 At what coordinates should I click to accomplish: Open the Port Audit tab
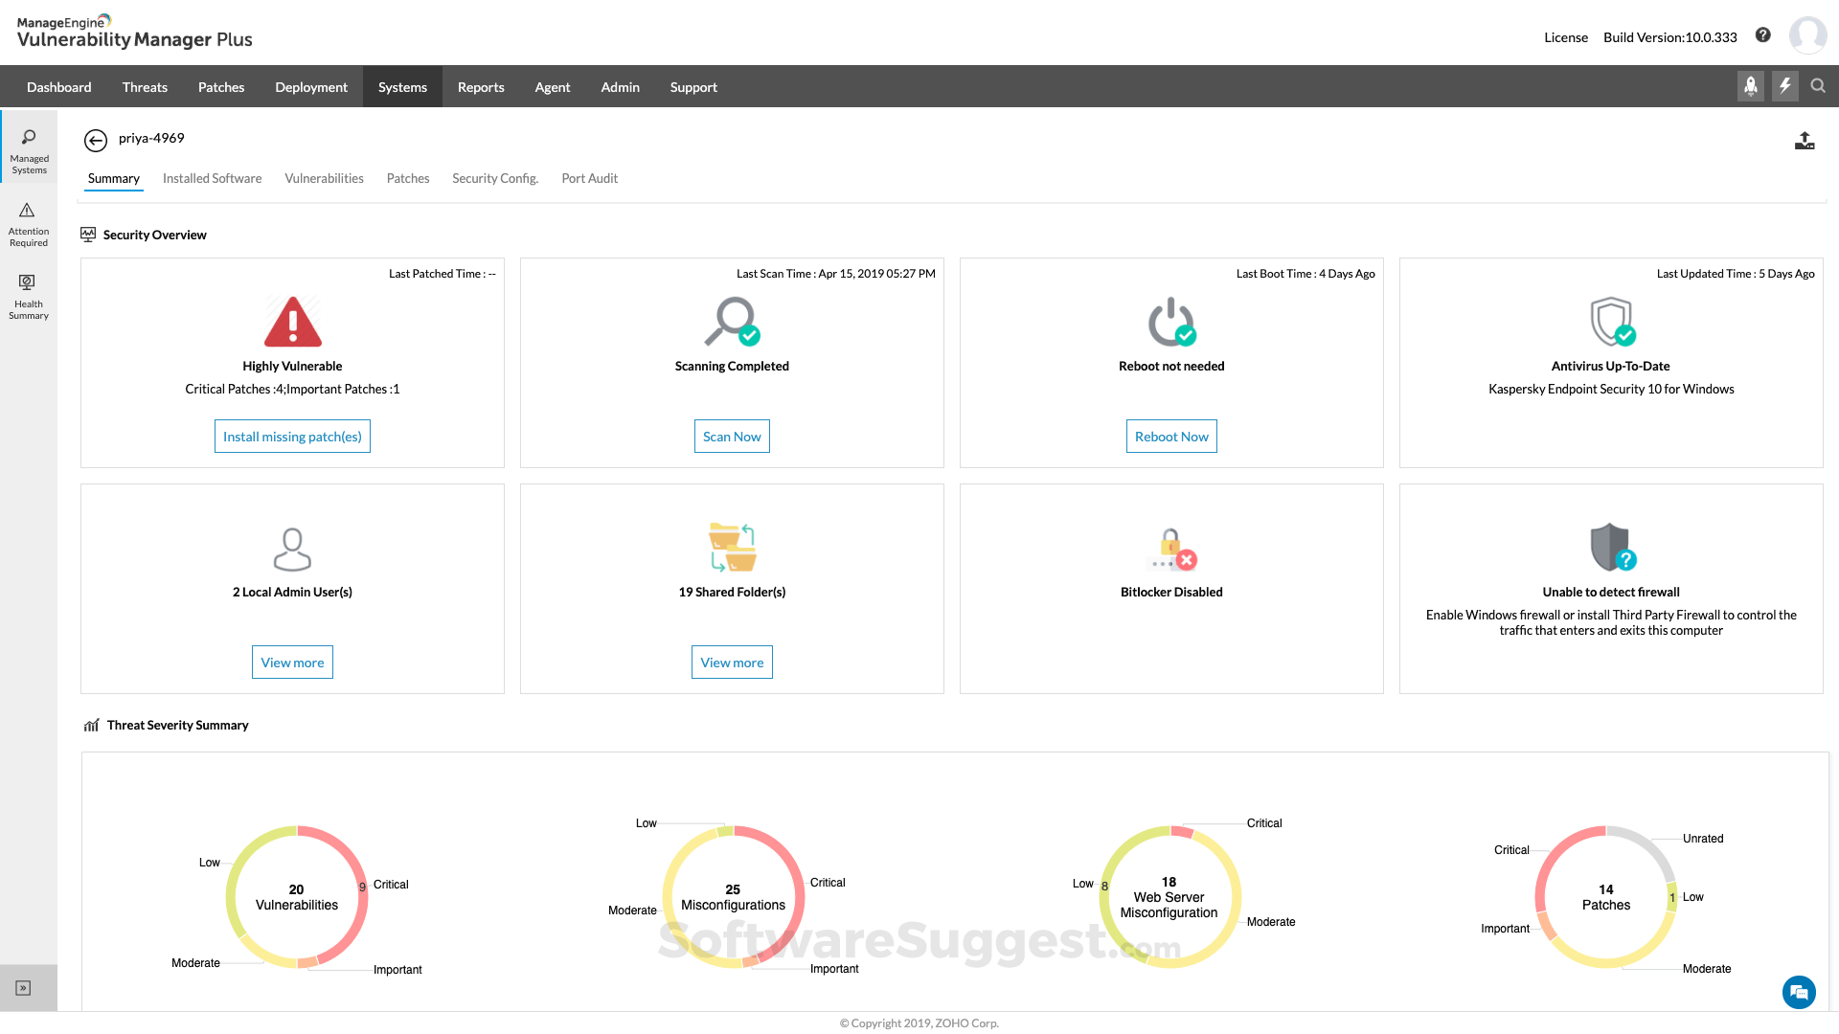pyautogui.click(x=589, y=178)
